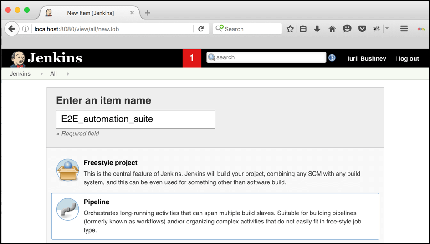Open Pocket toolbar icon
Image resolution: width=430 pixels, height=244 pixels.
point(362,29)
